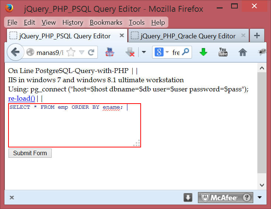The width and height of the screenshot is (271, 209).
Task: Open the Bookmarks menu
Action: (x=106, y=22)
